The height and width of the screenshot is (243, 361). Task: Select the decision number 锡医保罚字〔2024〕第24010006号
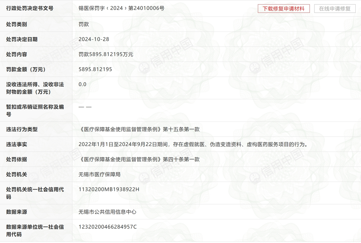[x=122, y=8]
